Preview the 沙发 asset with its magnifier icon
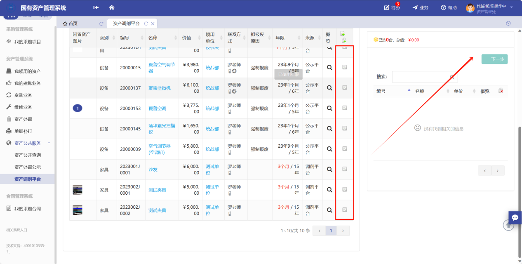 [x=329, y=169]
